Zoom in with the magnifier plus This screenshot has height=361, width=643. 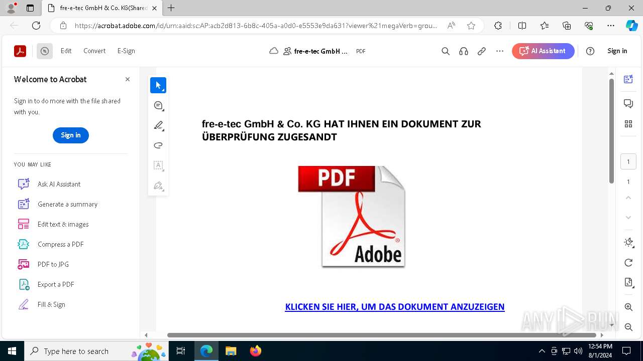point(628,307)
